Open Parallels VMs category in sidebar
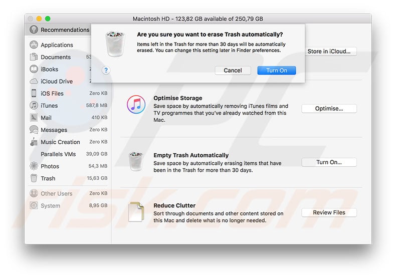Image resolution: width=396 pixels, height=279 pixels. (58, 154)
